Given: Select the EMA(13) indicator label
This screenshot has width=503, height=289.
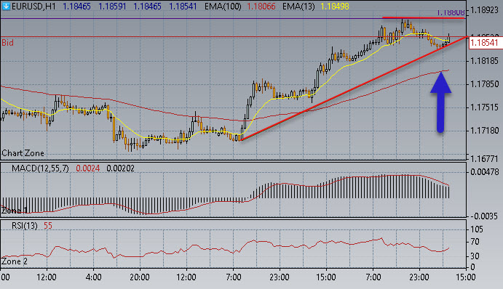Looking at the screenshot, I should 298,7.
